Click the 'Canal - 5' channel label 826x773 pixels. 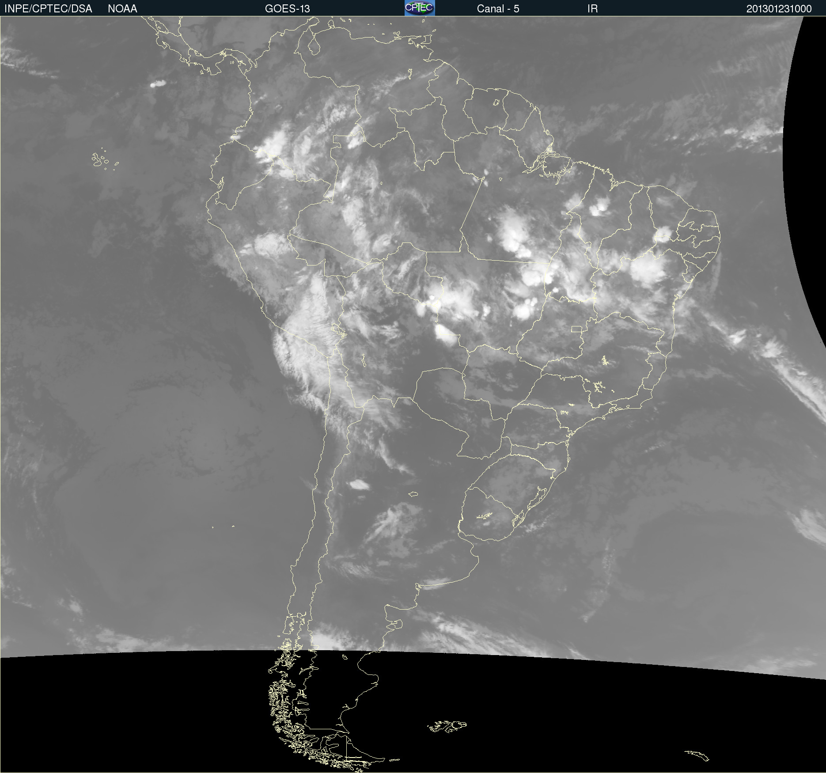[498, 9]
